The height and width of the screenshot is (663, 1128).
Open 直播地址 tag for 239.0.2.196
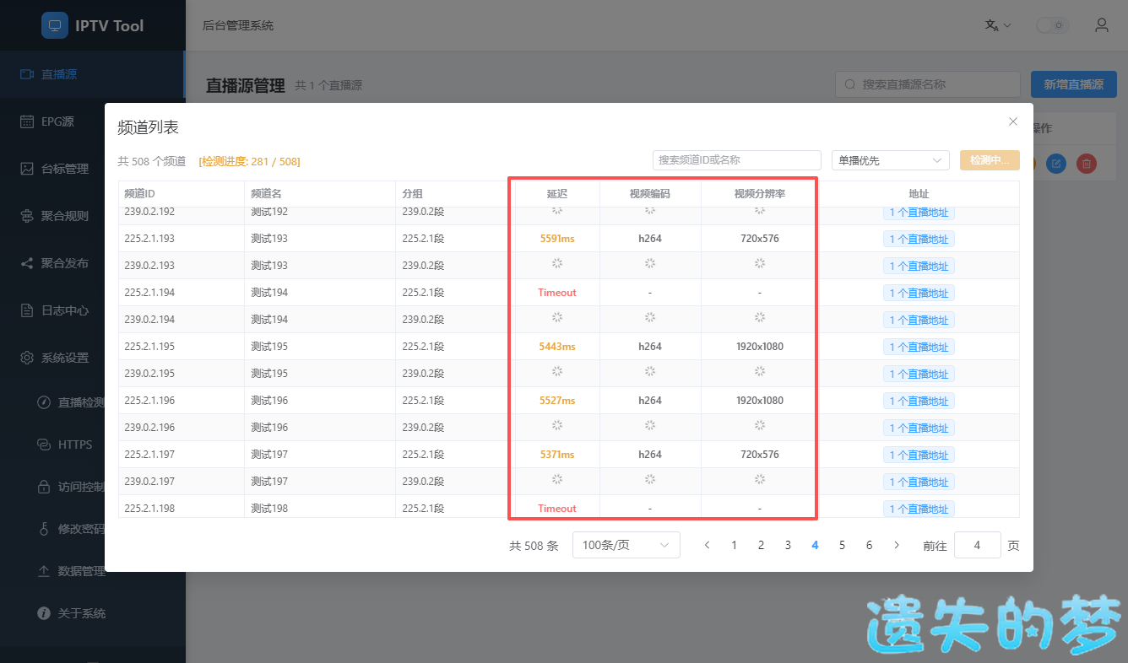click(919, 428)
